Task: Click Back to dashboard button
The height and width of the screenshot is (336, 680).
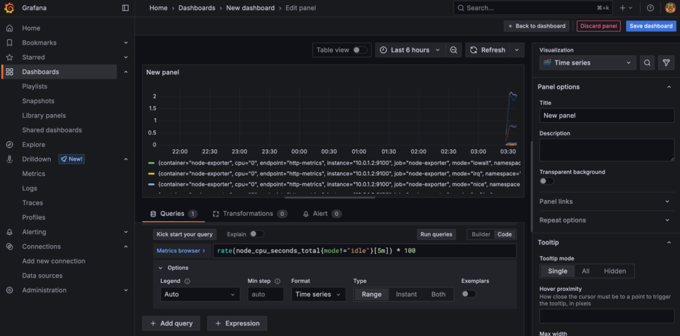Action: (537, 26)
